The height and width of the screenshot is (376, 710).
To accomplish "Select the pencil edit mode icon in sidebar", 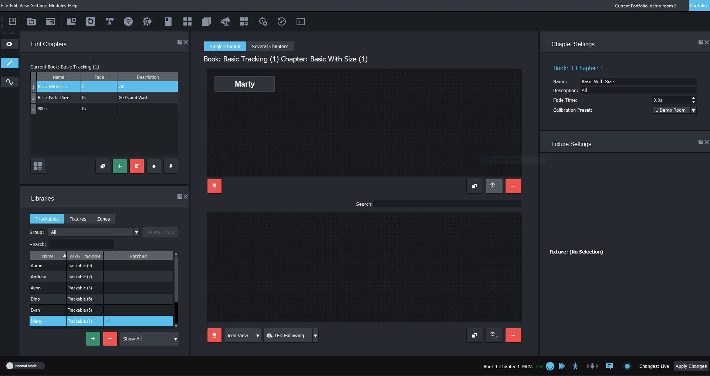I will pyautogui.click(x=9, y=63).
